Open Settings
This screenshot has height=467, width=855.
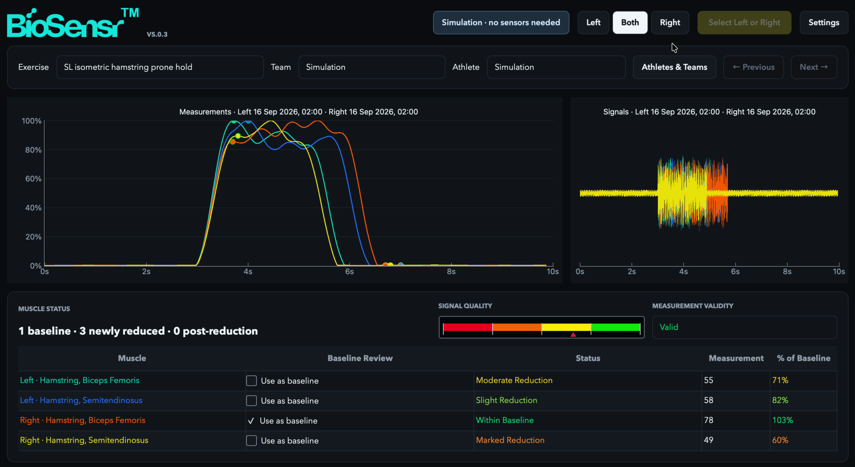point(824,23)
